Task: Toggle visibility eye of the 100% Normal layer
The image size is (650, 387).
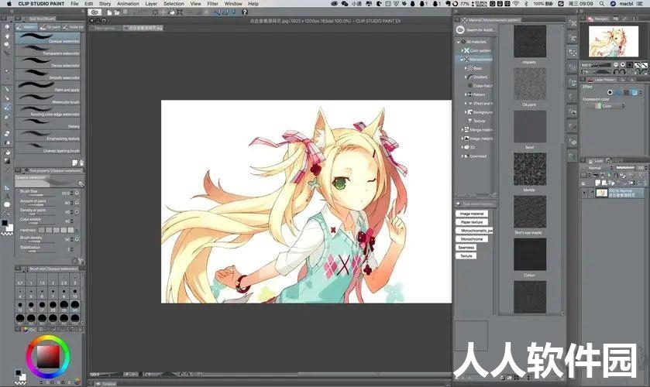Action: pyautogui.click(x=584, y=193)
